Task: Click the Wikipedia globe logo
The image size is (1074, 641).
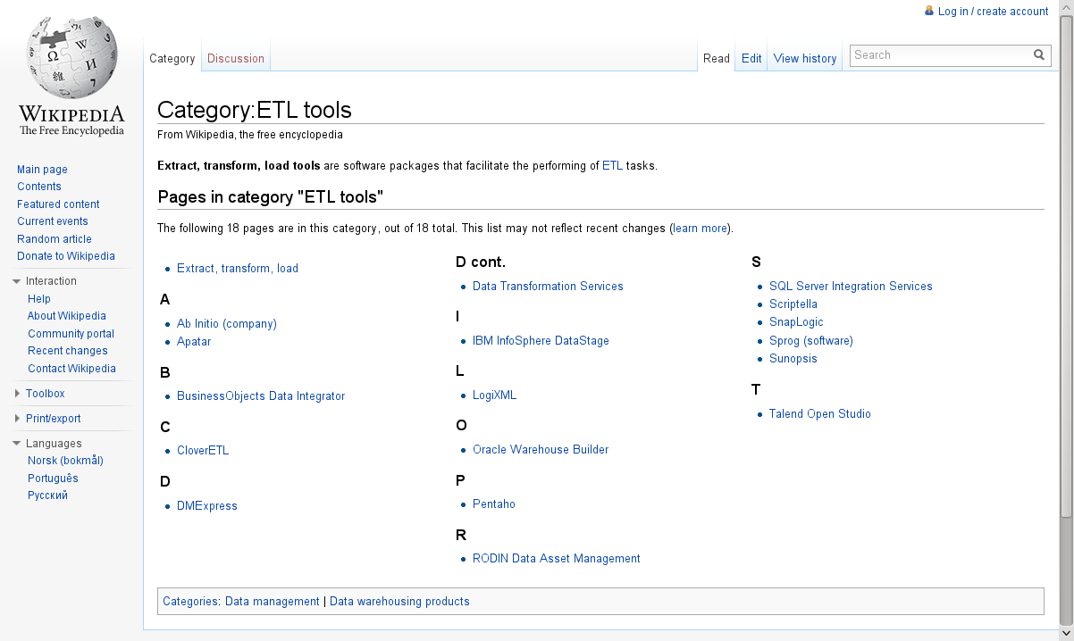Action: pyautogui.click(x=71, y=77)
